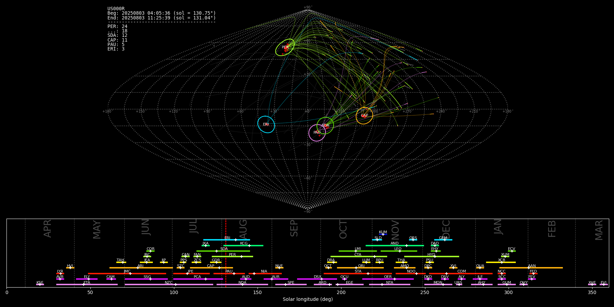
Task: Select the JXA shower label
Action: pyautogui.click(x=205, y=244)
